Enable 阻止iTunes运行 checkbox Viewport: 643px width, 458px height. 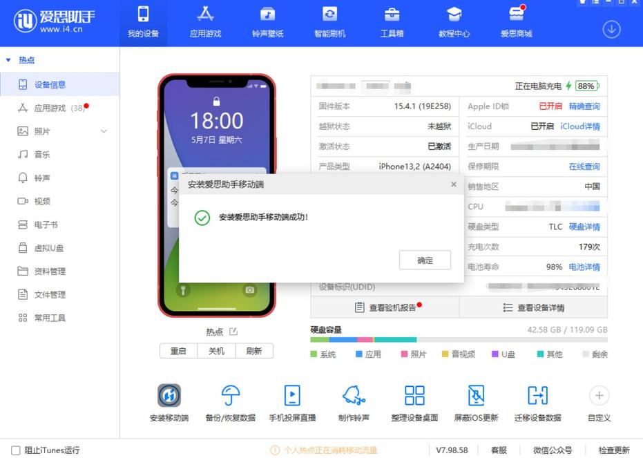coord(16,450)
